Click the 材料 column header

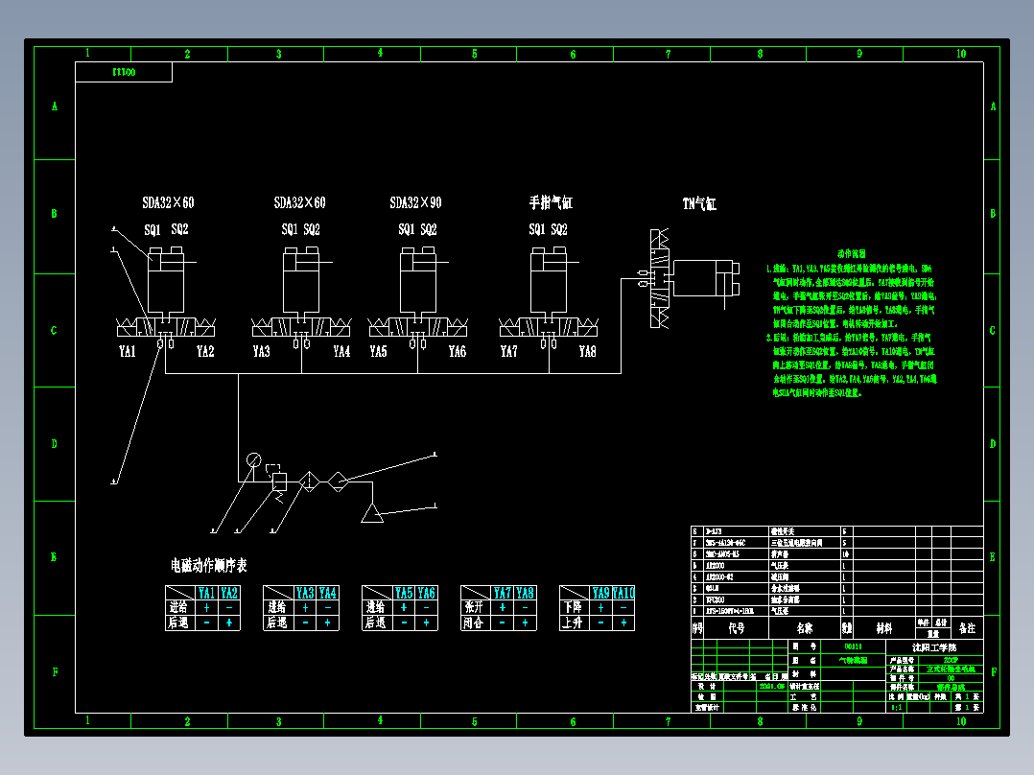884,628
